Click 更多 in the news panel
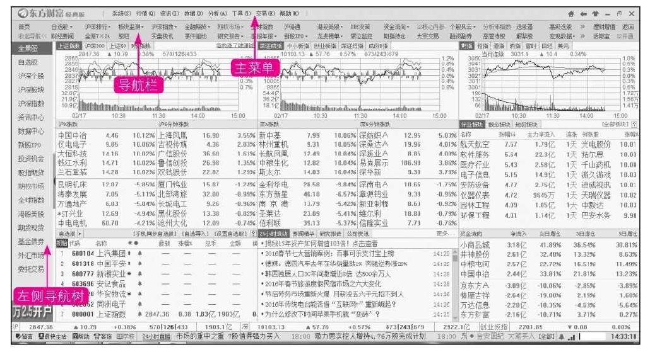Viewport: 650px width, 357px height. [x=445, y=234]
